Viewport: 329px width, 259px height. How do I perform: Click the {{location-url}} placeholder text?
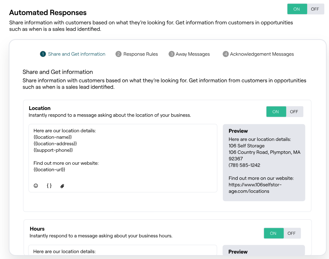(x=49, y=170)
